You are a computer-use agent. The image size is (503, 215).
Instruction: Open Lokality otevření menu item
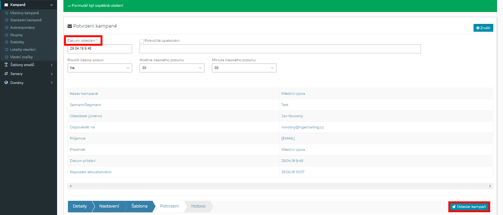[23, 50]
